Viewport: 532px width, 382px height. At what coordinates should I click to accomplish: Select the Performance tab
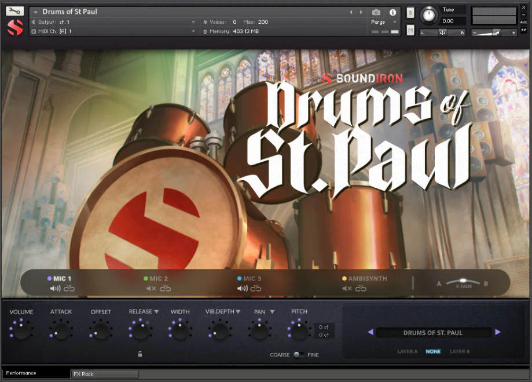20,373
